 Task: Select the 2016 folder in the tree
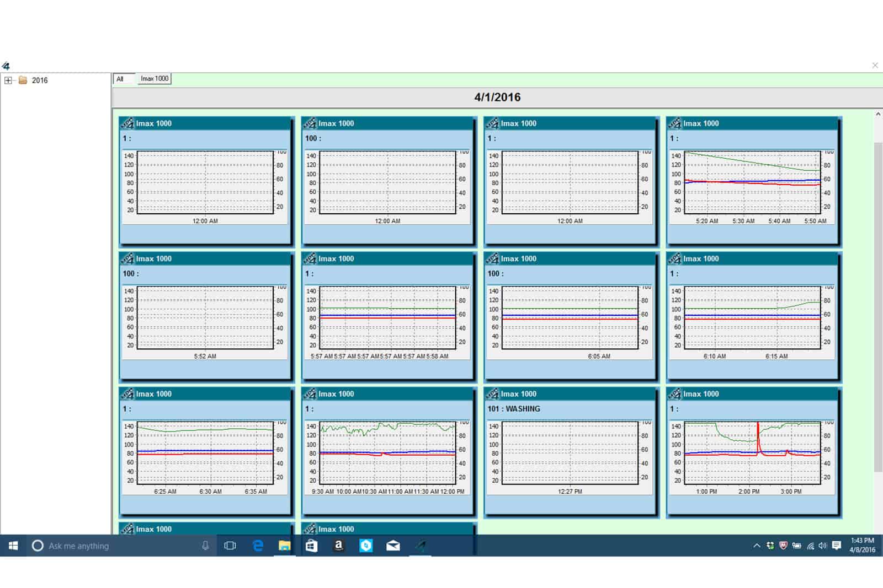(39, 80)
